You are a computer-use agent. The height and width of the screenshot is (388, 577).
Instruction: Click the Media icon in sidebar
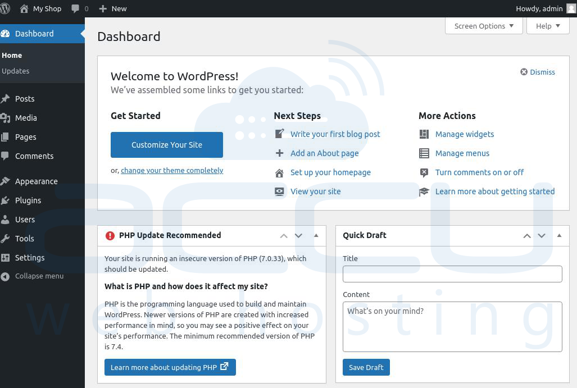tap(5, 118)
